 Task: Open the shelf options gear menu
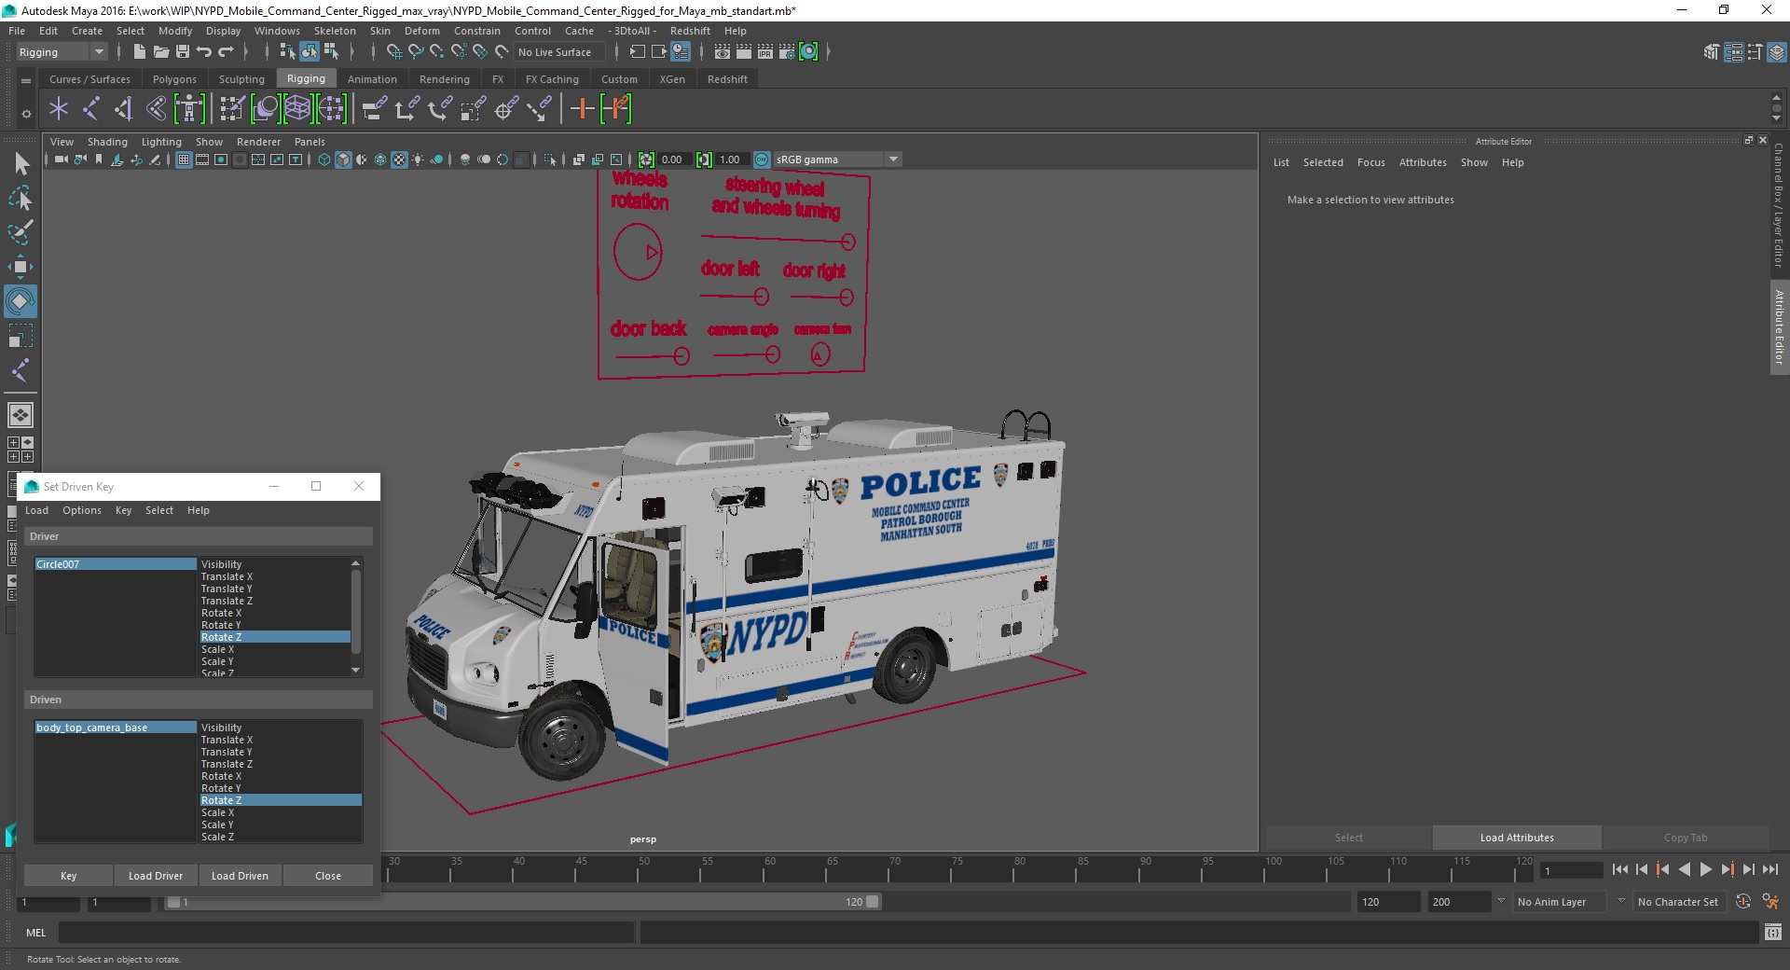tap(26, 115)
